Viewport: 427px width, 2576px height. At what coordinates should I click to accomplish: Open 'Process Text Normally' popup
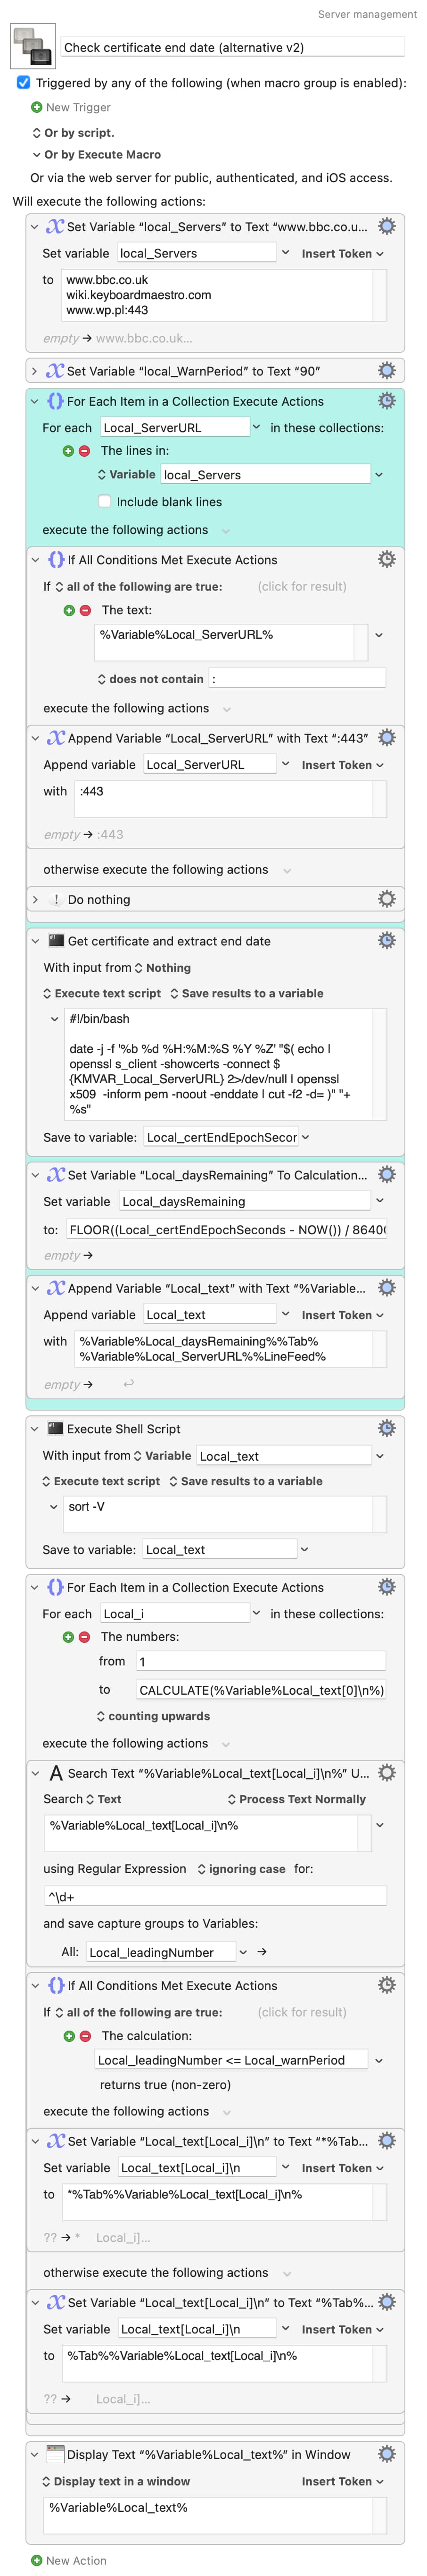(296, 1799)
